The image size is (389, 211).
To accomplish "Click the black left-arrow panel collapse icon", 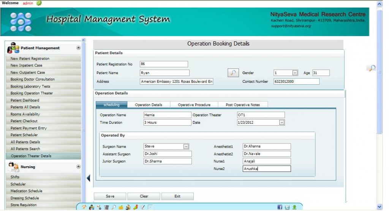I will point(89,178).
